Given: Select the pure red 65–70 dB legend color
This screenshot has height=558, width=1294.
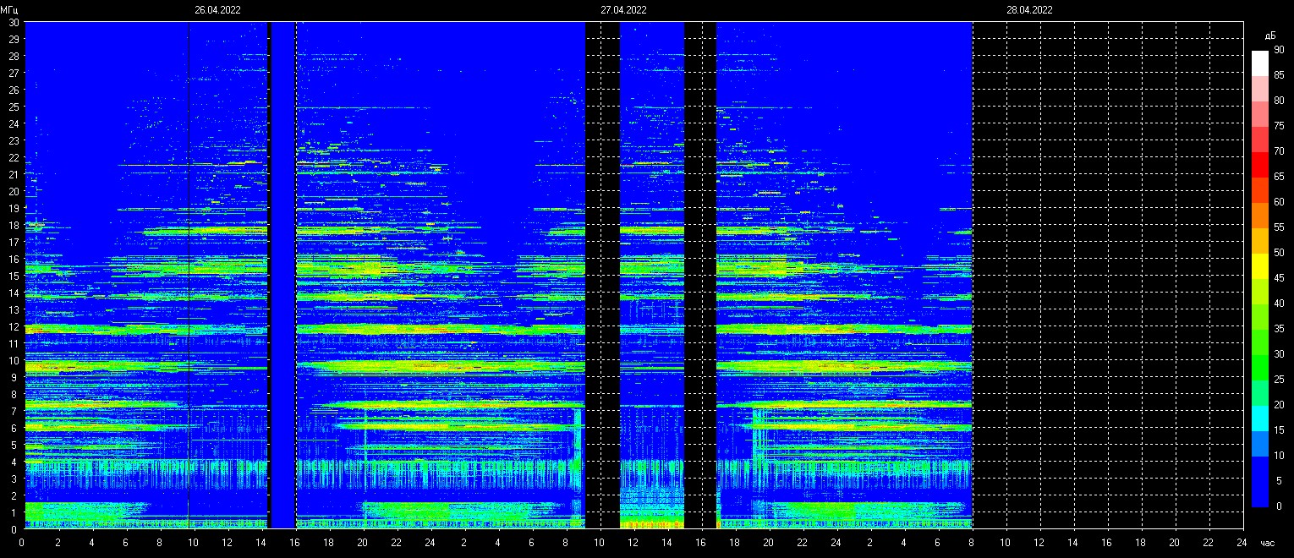Looking at the screenshot, I should (1260, 164).
